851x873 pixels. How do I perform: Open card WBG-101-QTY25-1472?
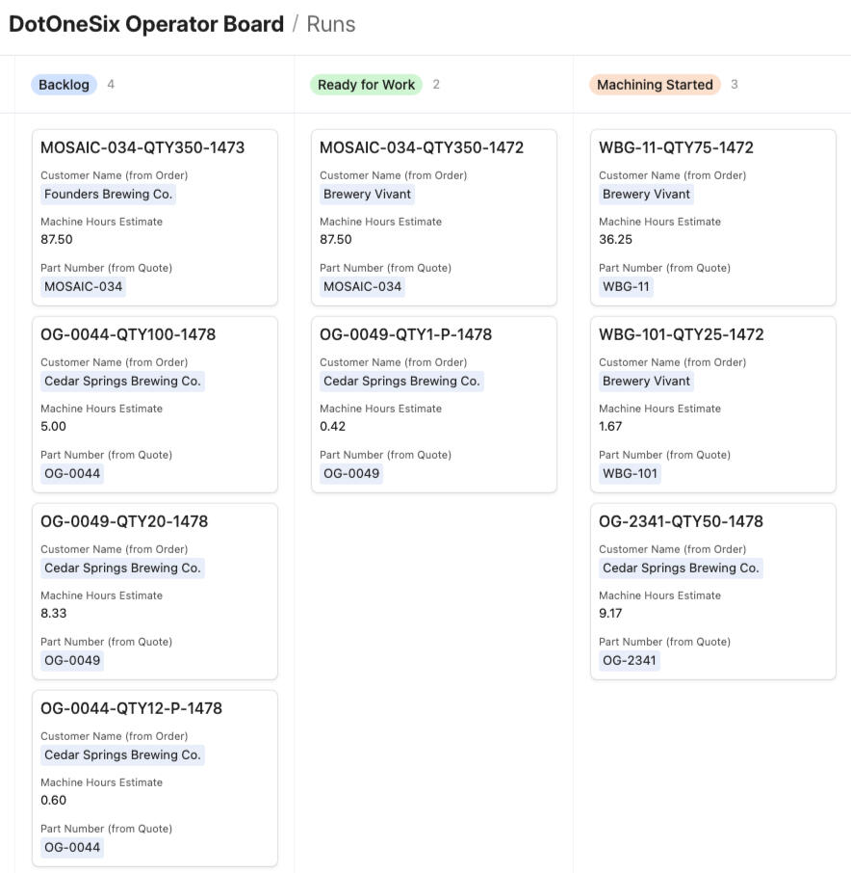[681, 334]
